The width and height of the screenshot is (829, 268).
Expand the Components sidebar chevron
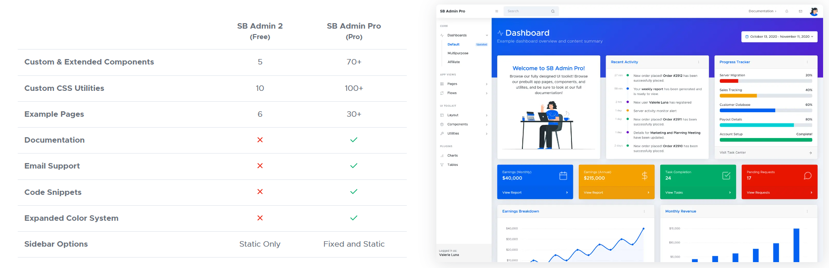(486, 124)
